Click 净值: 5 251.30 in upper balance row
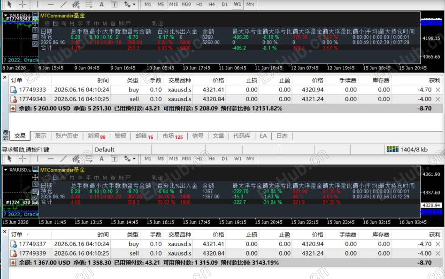Image resolution: width=445 pixels, height=279 pixels. 92,108
